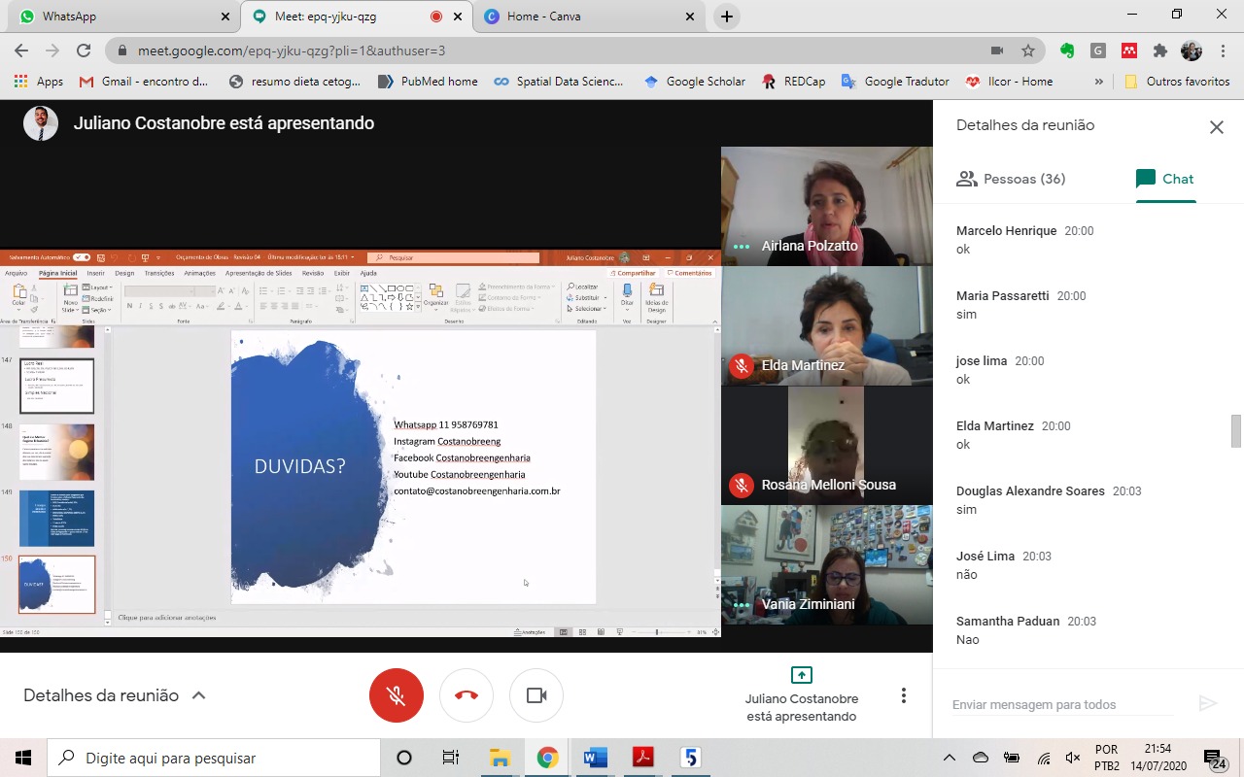Open the PubMed home bookmark

(428, 82)
